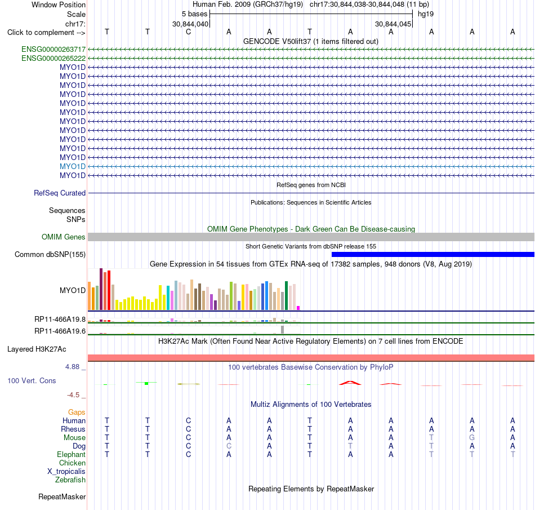The image size is (535, 510).
Task: Click the 'Click to complement -->' label
Action: pos(46,33)
